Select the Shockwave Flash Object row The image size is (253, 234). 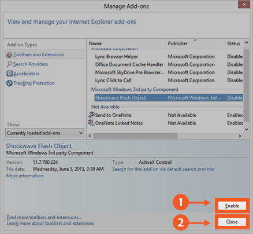click(x=169, y=98)
